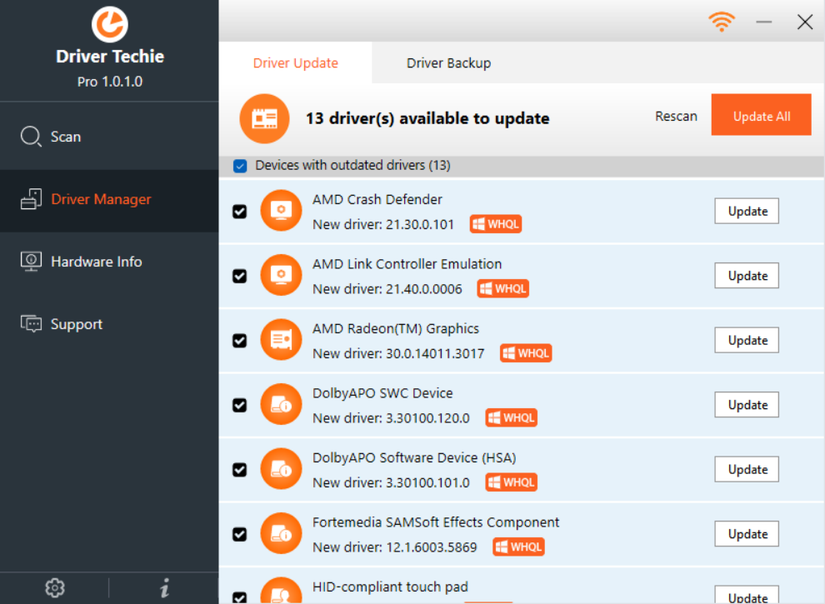This screenshot has width=825, height=604.
Task: Minimize the Driver Techie window
Action: pos(763,22)
